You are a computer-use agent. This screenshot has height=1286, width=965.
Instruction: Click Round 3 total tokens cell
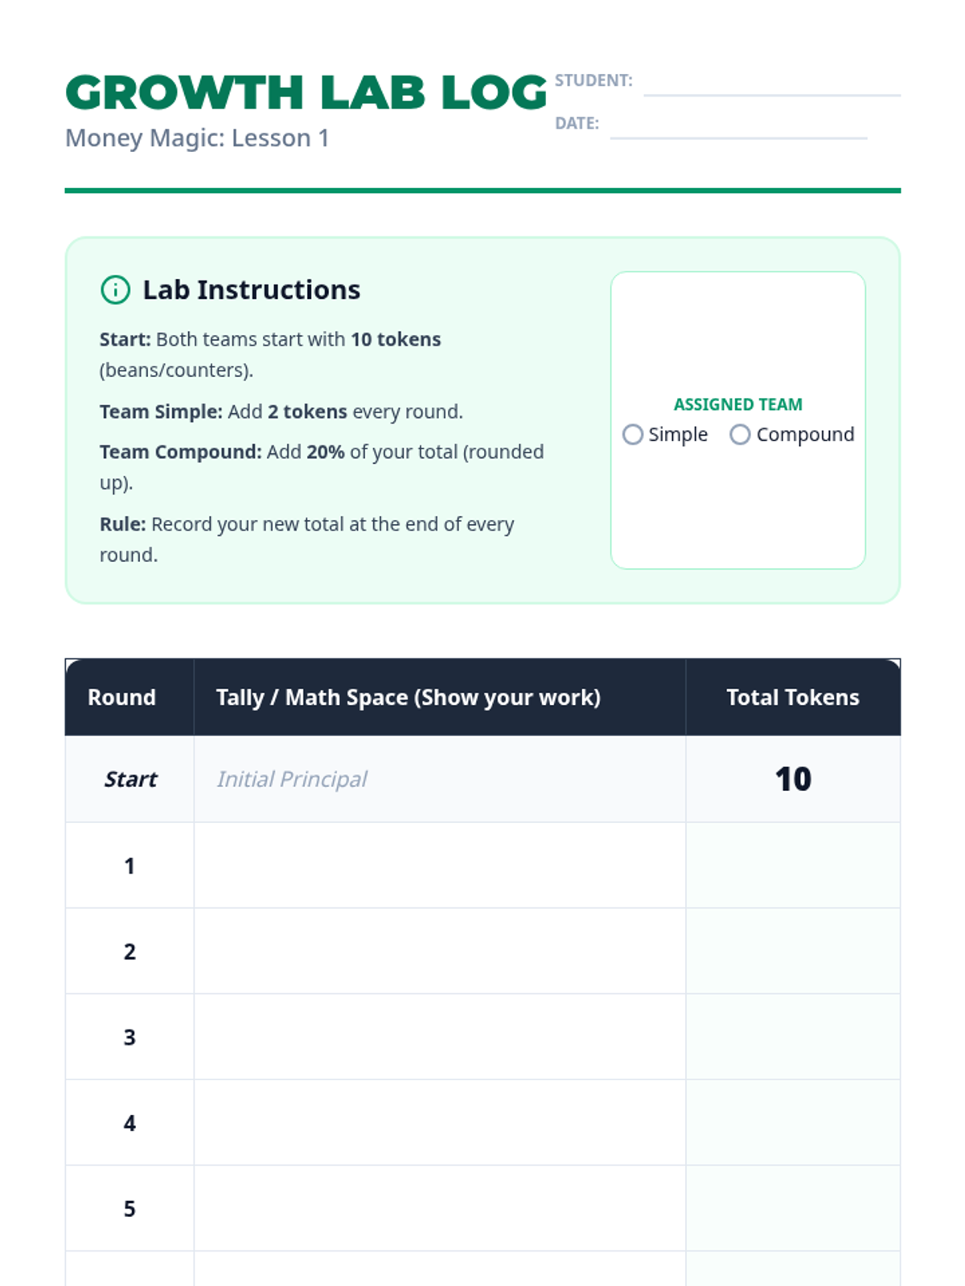[792, 1037]
